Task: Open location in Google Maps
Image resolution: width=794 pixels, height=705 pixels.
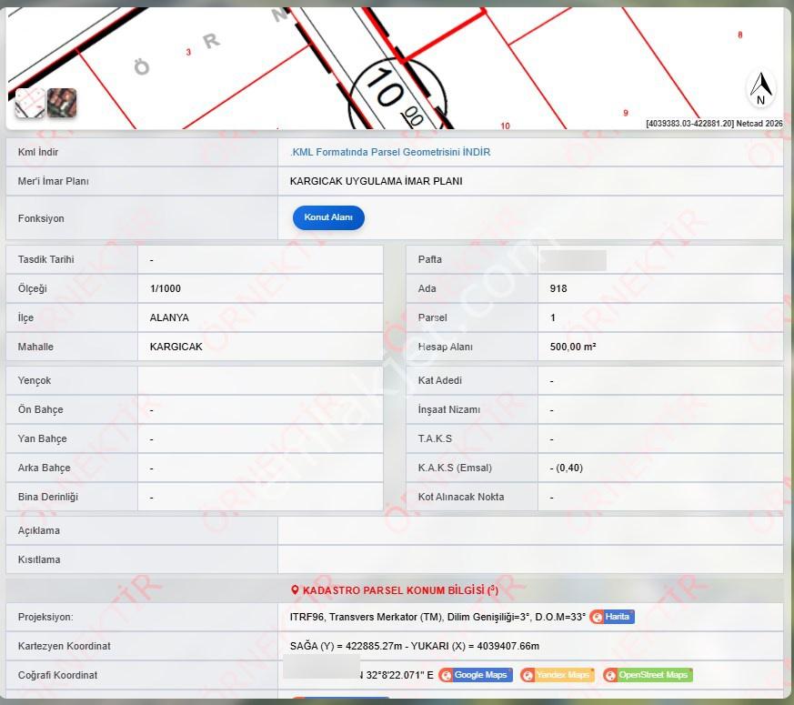Action: 476,675
